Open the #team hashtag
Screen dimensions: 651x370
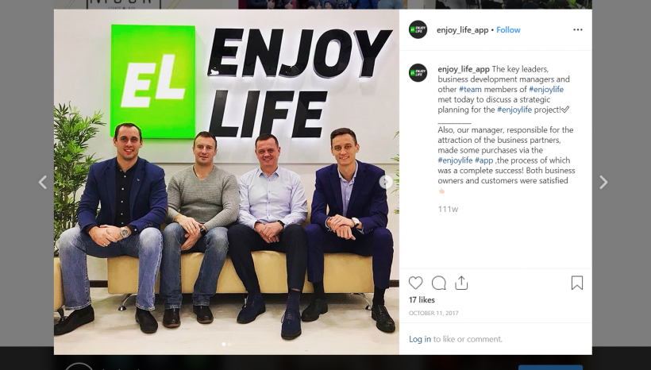[470, 89]
